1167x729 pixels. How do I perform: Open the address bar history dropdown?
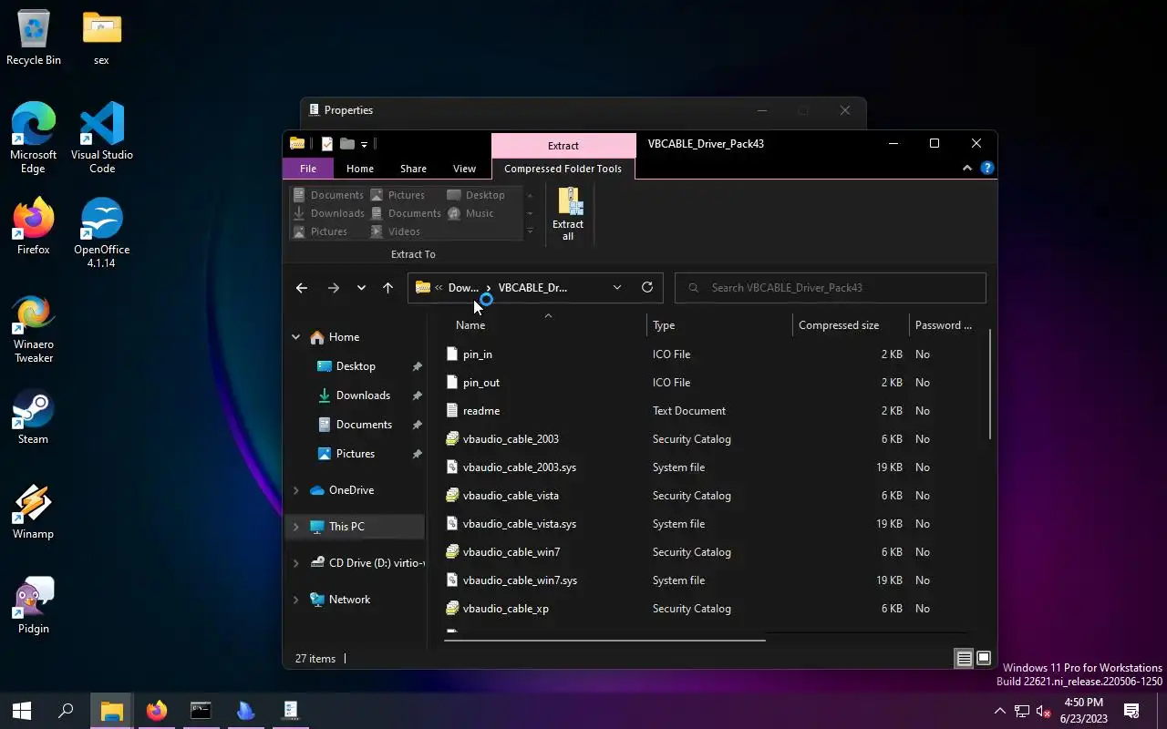617,287
